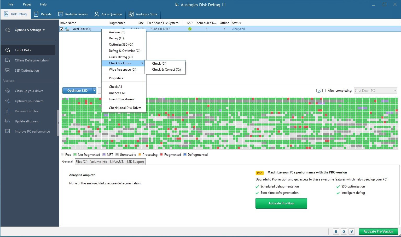Click the List of Disks icon

click(8, 50)
